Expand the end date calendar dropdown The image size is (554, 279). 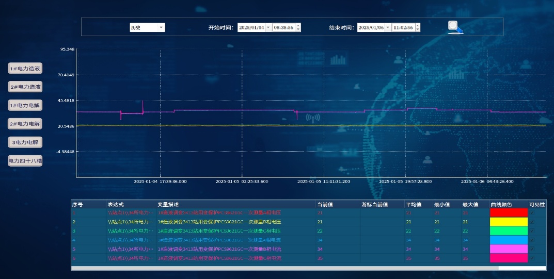pos(388,27)
